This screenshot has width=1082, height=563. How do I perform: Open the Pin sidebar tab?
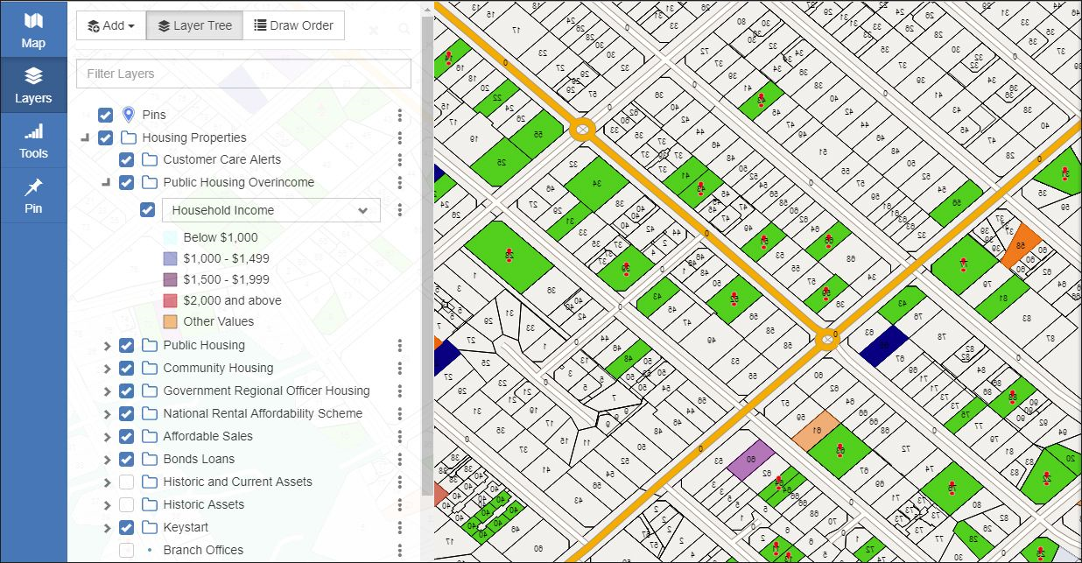[x=33, y=195]
